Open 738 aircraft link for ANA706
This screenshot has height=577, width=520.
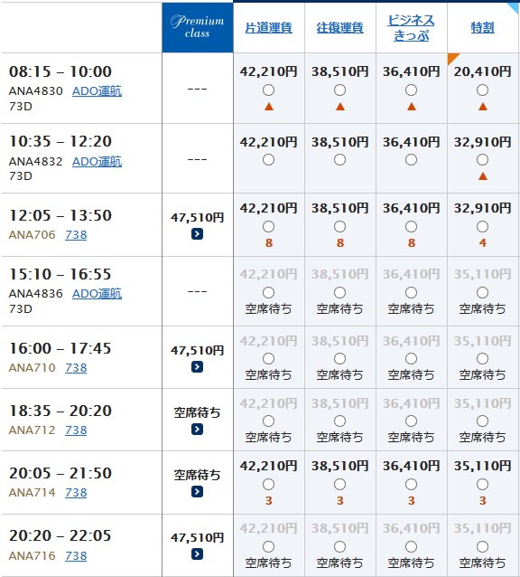point(76,235)
